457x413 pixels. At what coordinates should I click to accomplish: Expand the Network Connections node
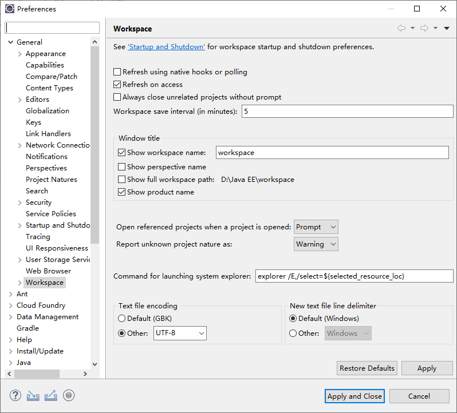point(20,145)
